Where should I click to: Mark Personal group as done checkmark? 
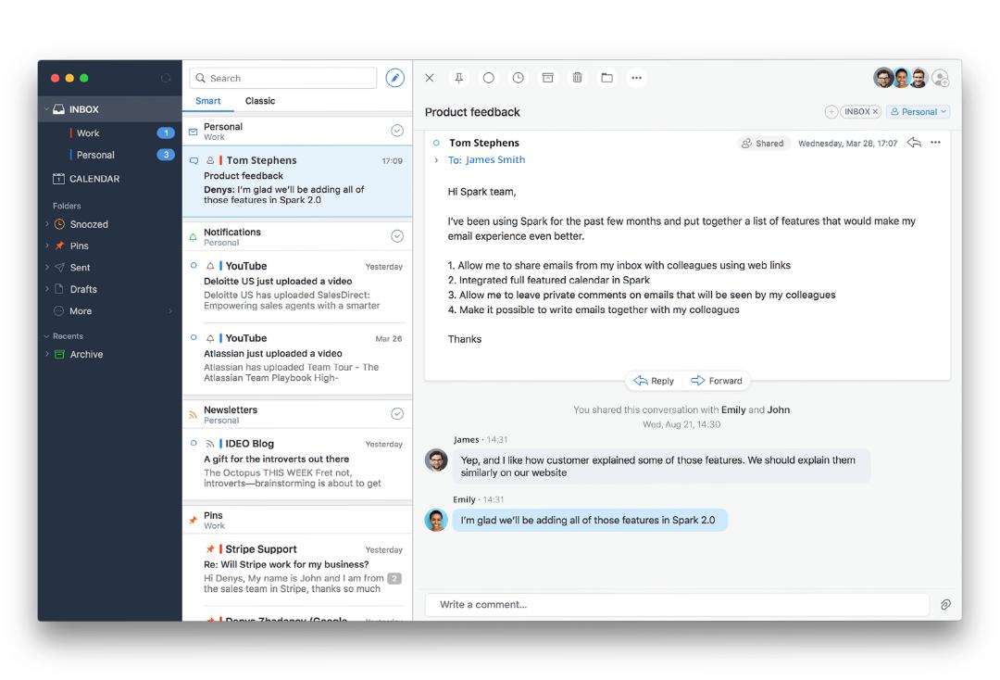pos(396,130)
